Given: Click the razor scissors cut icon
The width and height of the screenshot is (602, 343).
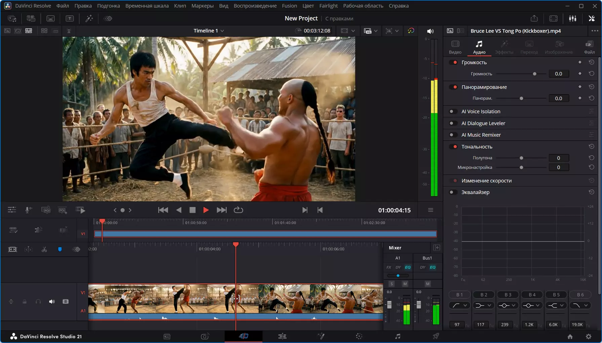Looking at the screenshot, I should pyautogui.click(x=44, y=250).
